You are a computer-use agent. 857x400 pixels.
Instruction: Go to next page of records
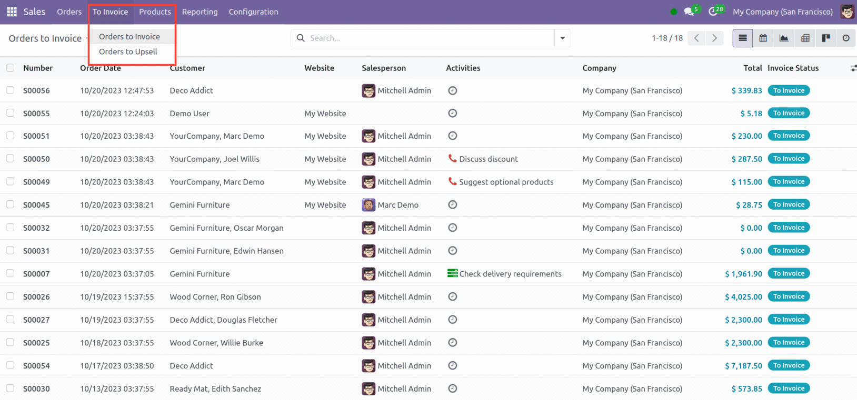[x=714, y=38]
